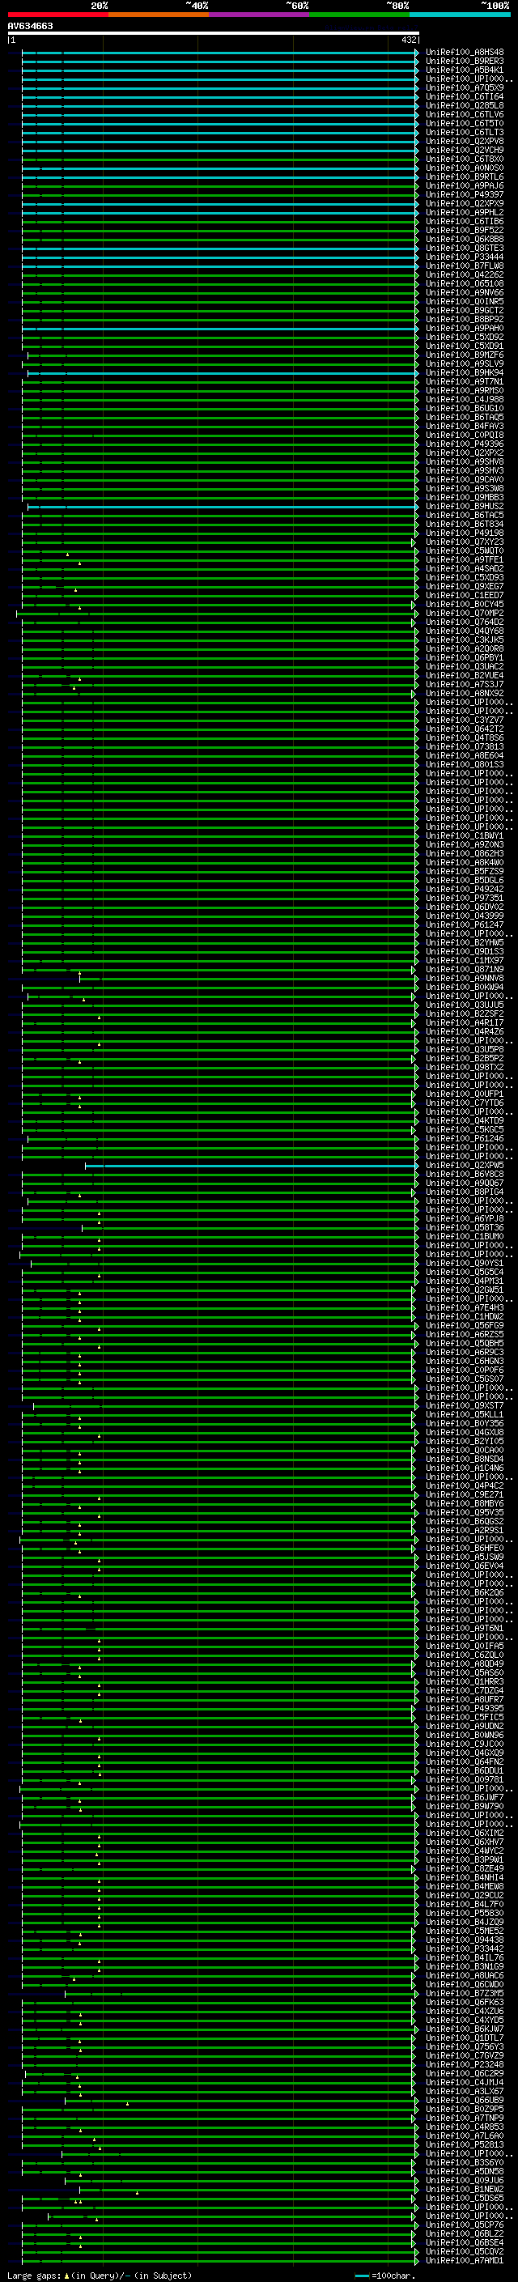The image size is (518, 2282).
Task: Open entry UniRef100_B5FZS9
Action: (x=465, y=872)
